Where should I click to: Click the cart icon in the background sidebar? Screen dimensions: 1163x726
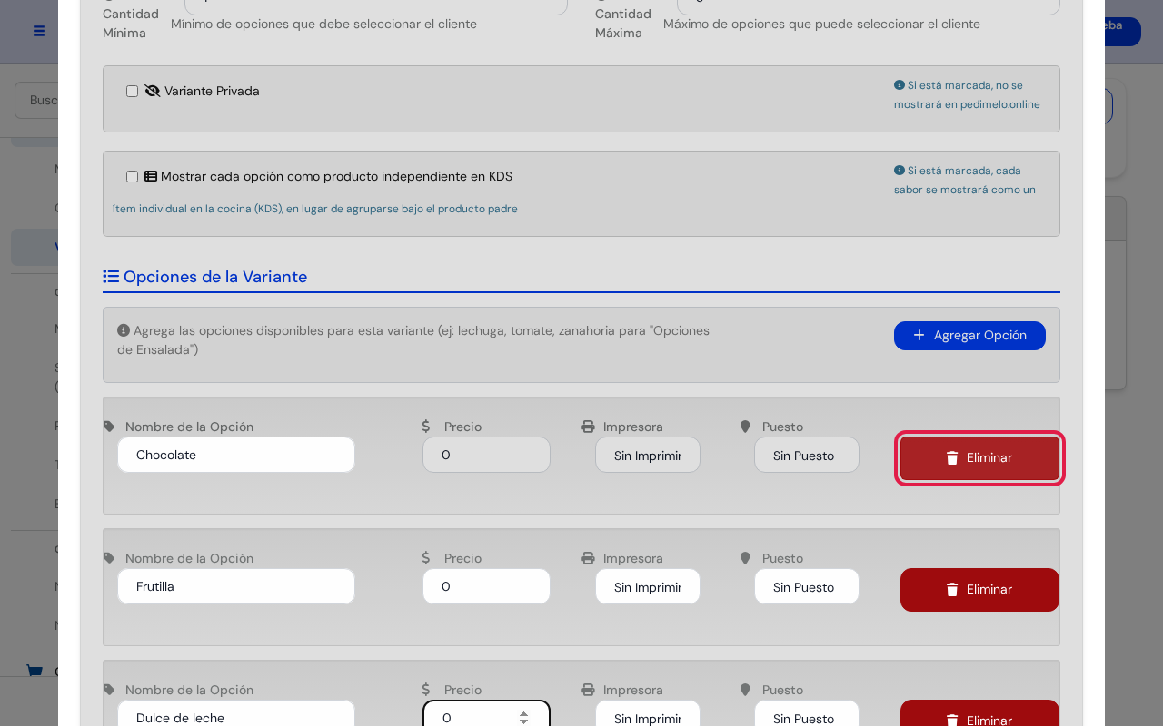35,672
